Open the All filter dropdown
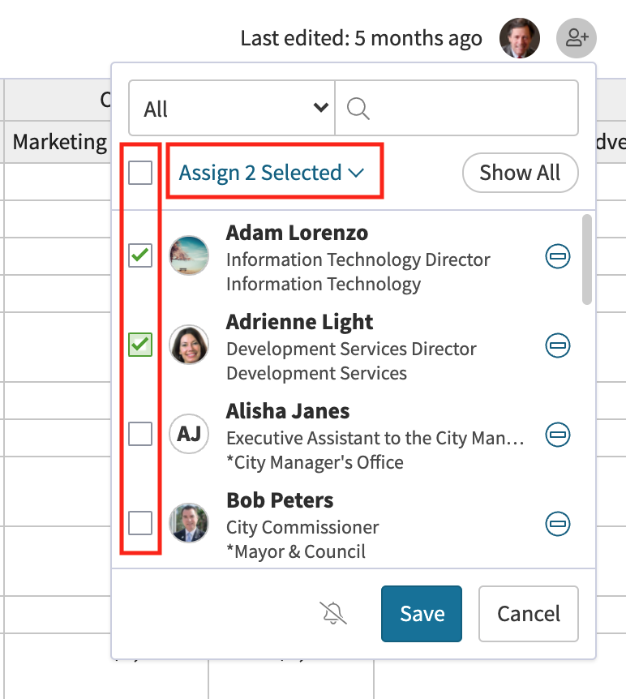The image size is (626, 699). 231,108
